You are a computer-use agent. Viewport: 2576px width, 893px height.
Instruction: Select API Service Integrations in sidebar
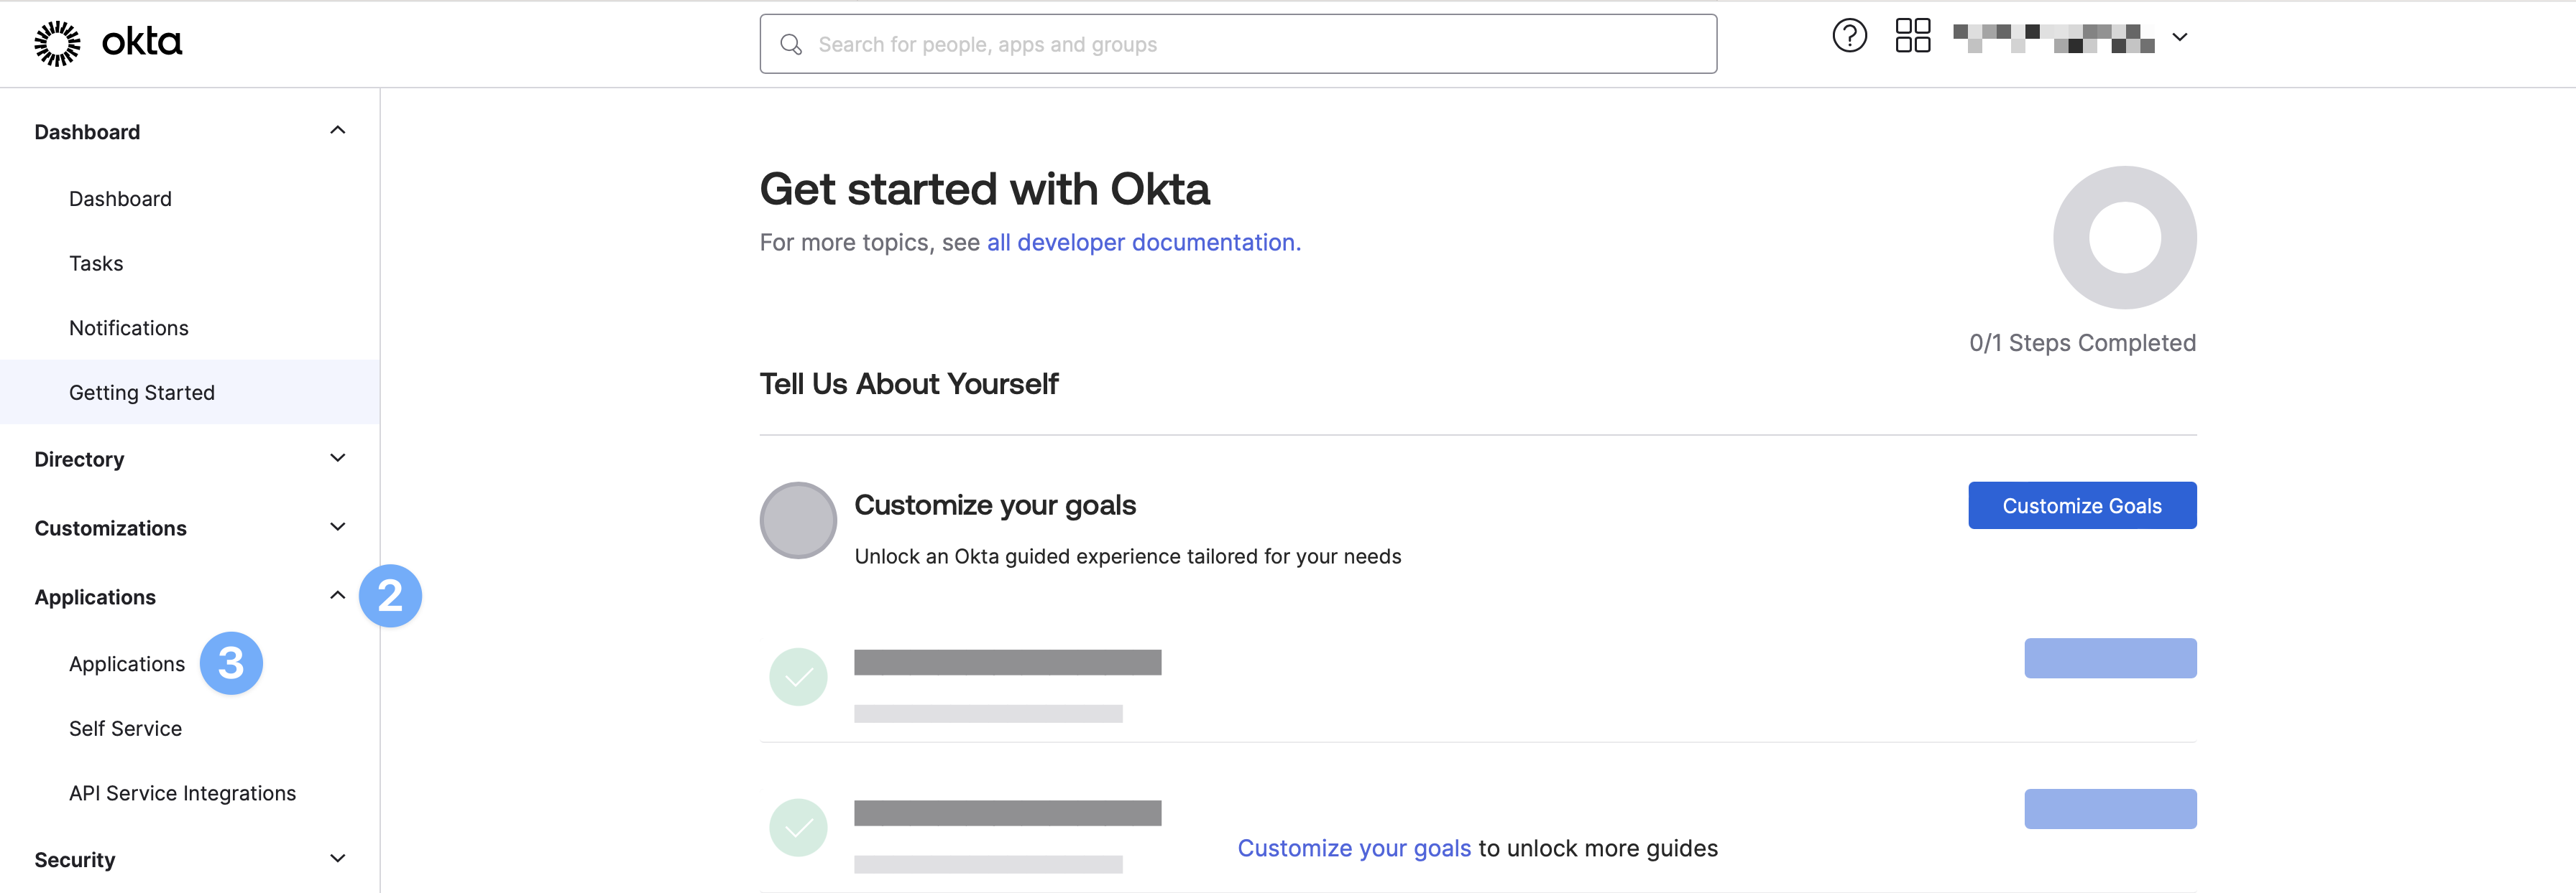[182, 792]
